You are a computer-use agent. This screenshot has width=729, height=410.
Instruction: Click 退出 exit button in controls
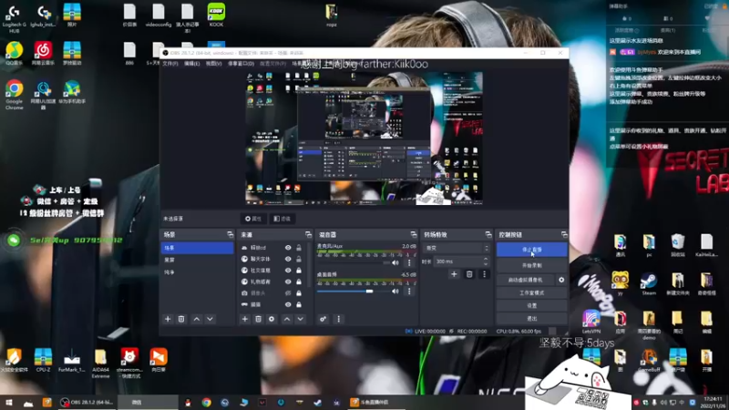coord(531,319)
